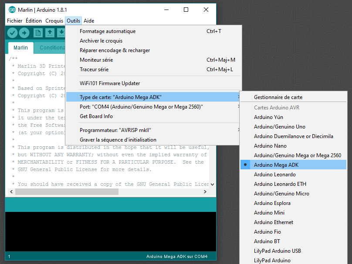Select Formatage automatique menu entry
This screenshot has width=352, height=264.
[107, 31]
